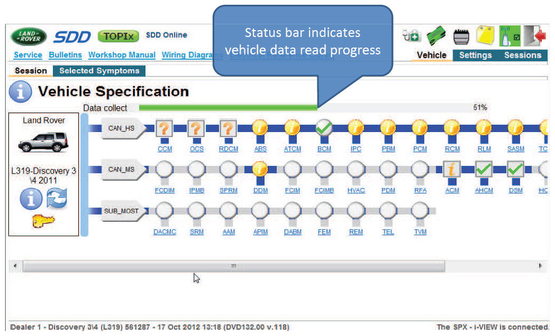Click the HVAC module link

[356, 190]
